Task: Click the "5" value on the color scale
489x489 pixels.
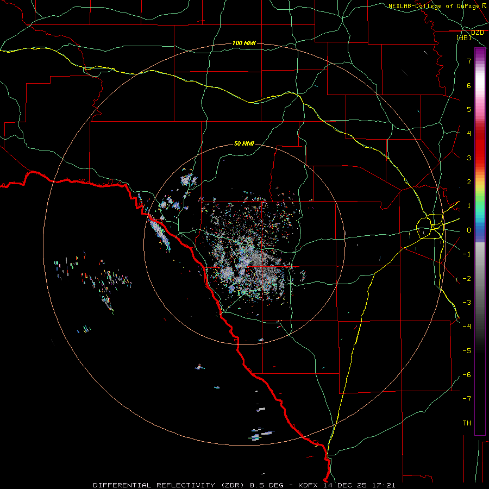Action: [469, 109]
